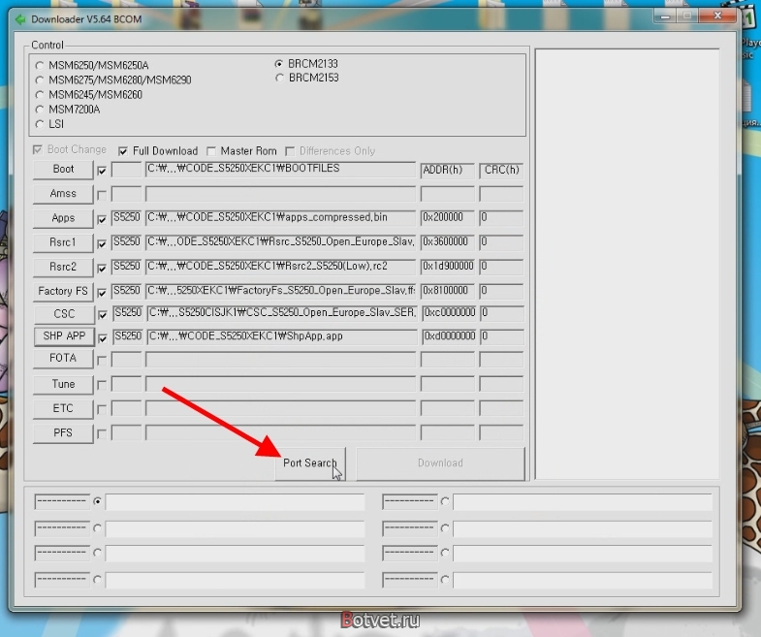Click the SHP APP button
This screenshot has width=761, height=637.
(x=64, y=336)
